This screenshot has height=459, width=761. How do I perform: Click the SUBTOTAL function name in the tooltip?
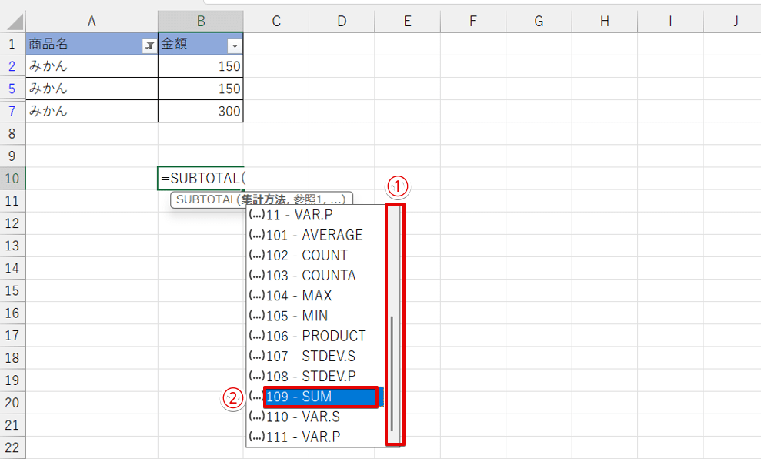(x=205, y=199)
